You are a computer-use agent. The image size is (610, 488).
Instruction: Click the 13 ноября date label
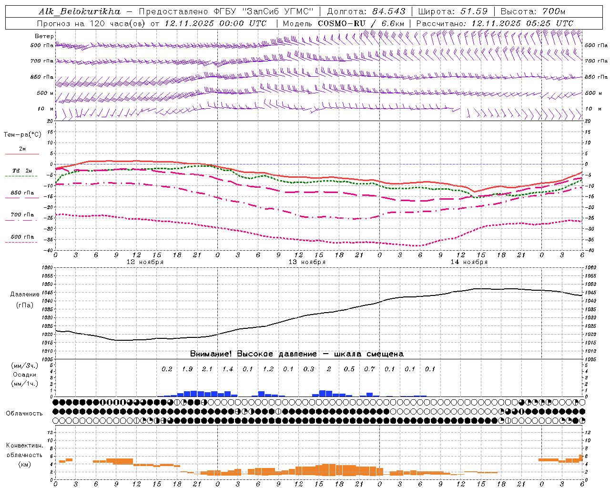click(x=307, y=262)
